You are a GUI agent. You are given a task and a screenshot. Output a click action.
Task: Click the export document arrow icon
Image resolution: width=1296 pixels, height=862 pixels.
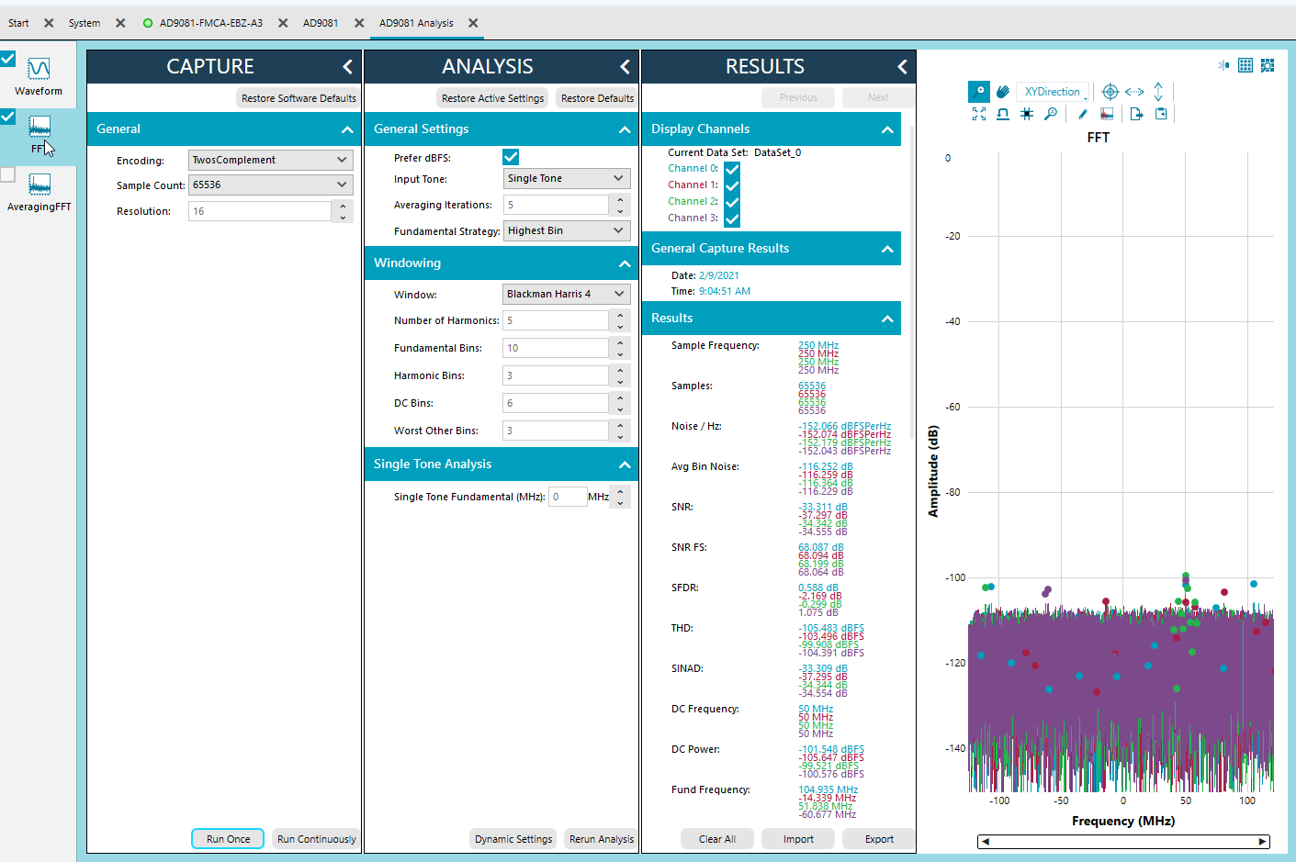pos(1137,114)
